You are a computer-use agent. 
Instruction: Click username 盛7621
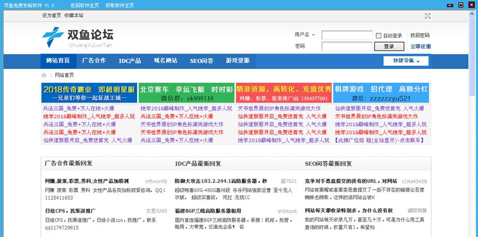[x=289, y=181]
